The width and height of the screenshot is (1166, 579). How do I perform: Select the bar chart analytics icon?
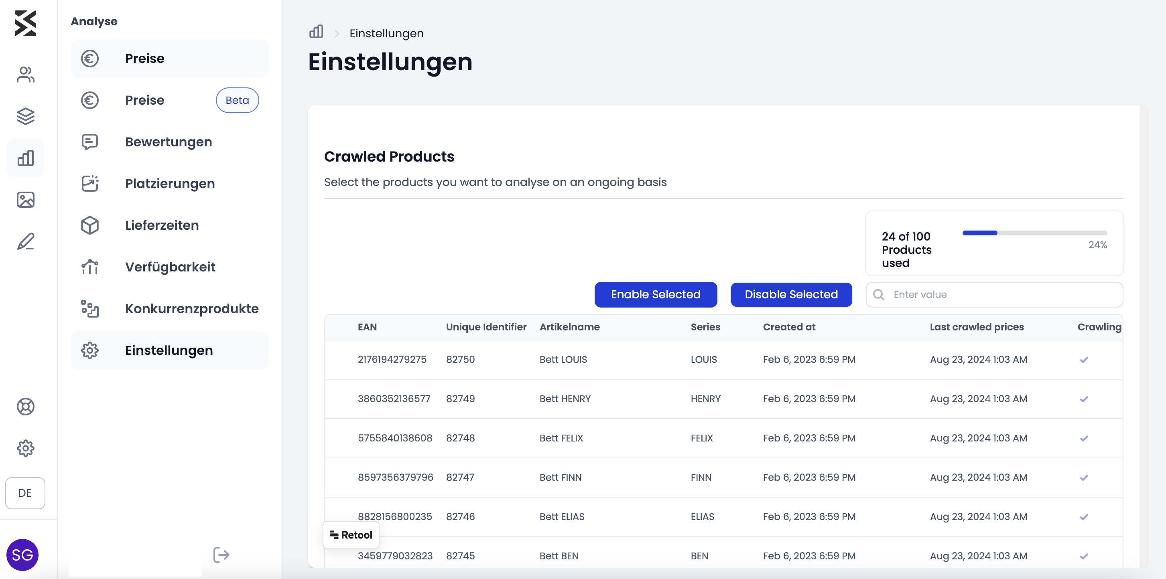[25, 158]
